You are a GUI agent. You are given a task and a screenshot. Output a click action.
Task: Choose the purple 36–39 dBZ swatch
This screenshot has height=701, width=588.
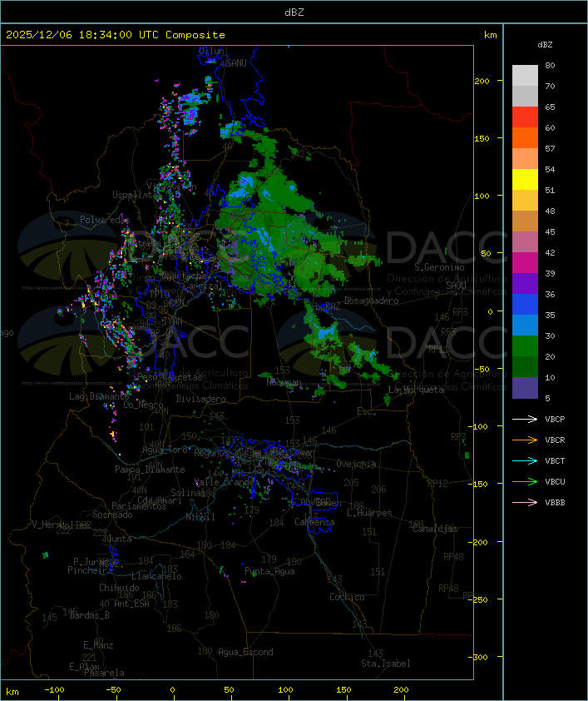click(x=525, y=283)
